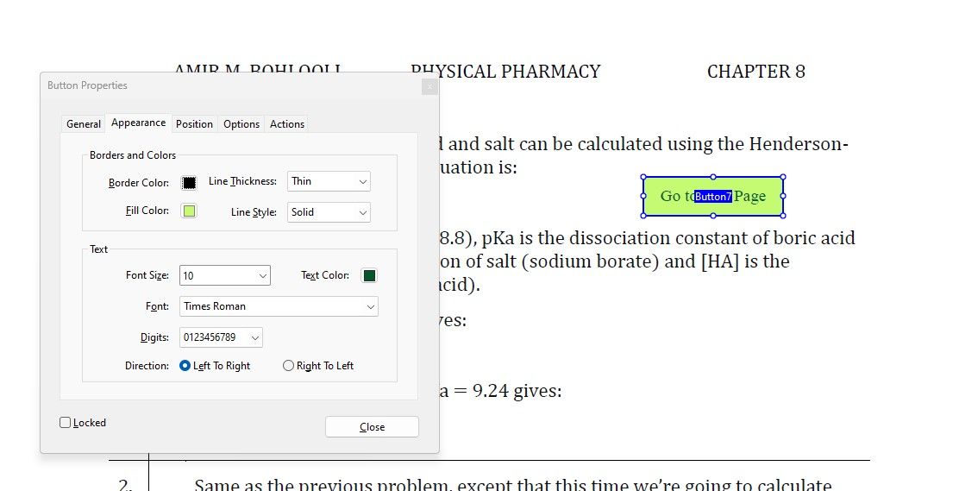The height and width of the screenshot is (491, 978).
Task: Select the Button7 form field
Action: point(713,197)
